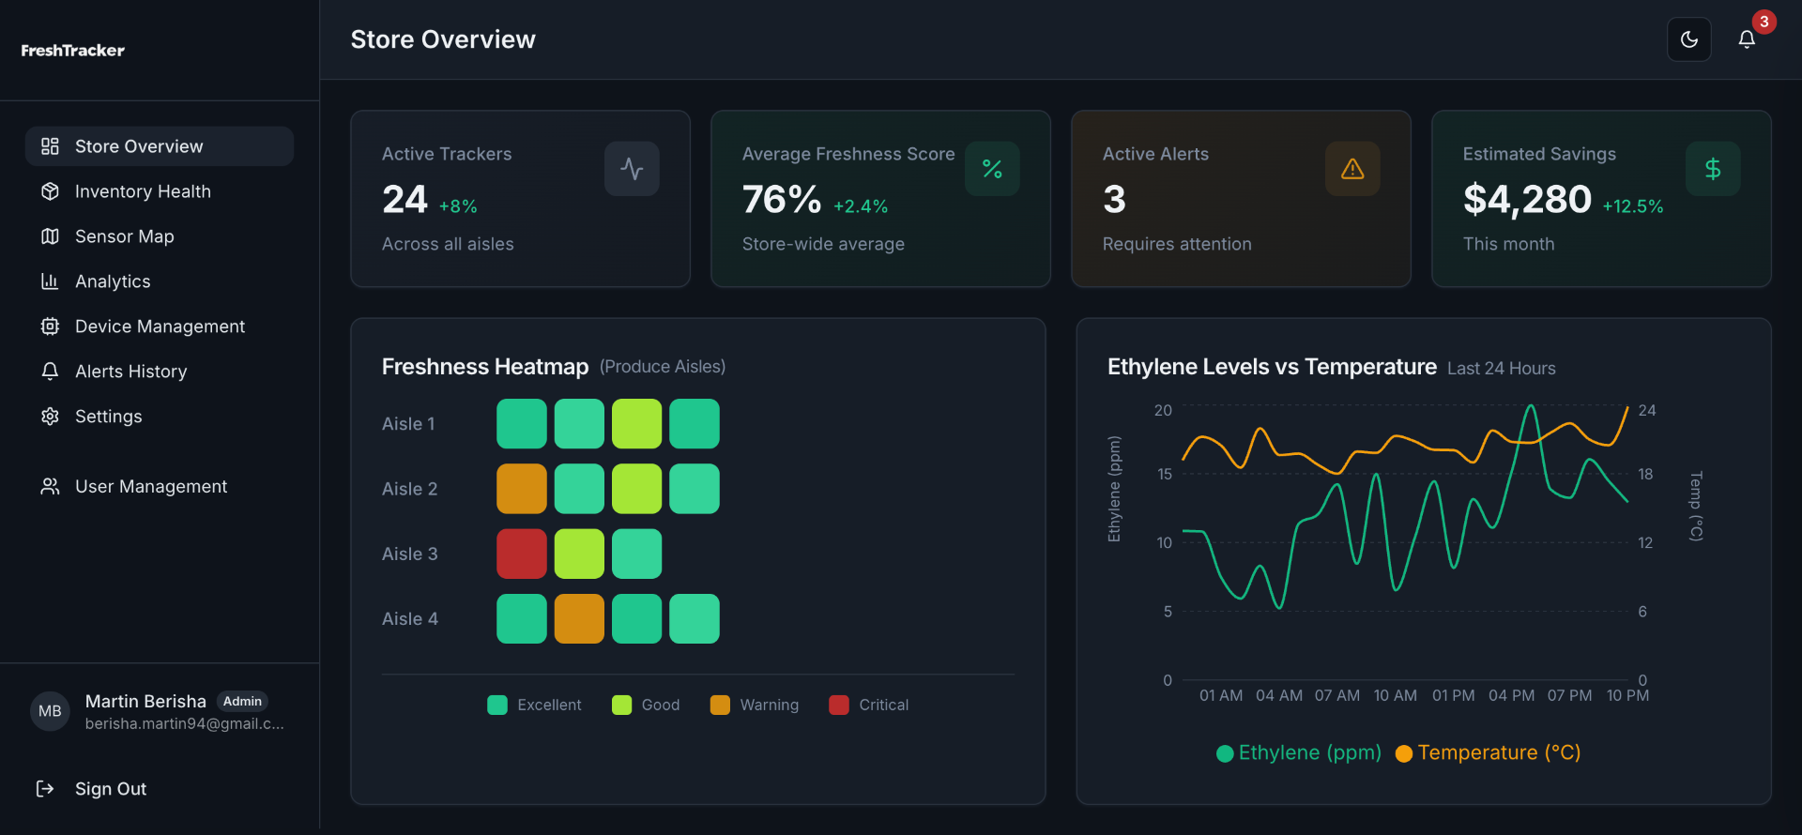The height and width of the screenshot is (835, 1802).
Task: Open Store Overview menu item
Action: tap(160, 146)
